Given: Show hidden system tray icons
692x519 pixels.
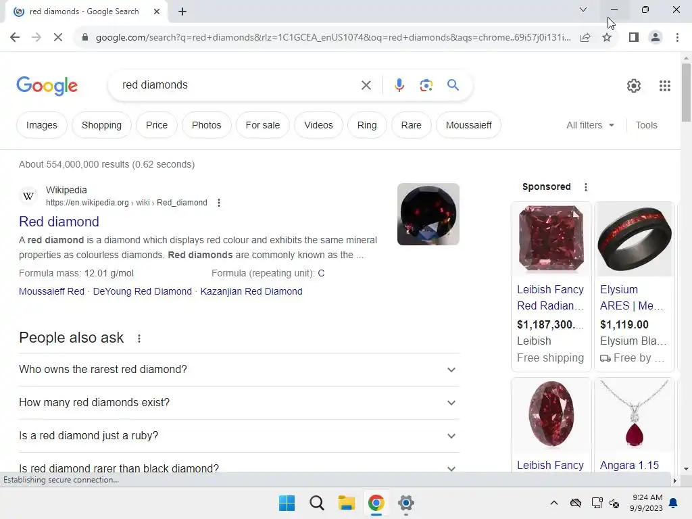Looking at the screenshot, I should pos(554,503).
